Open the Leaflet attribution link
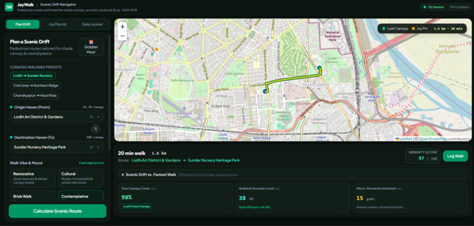Screen dimensions: 474x226 click(403, 139)
